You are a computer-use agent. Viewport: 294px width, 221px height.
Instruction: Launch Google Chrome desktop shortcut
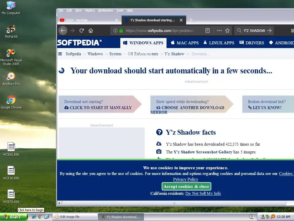(11, 102)
